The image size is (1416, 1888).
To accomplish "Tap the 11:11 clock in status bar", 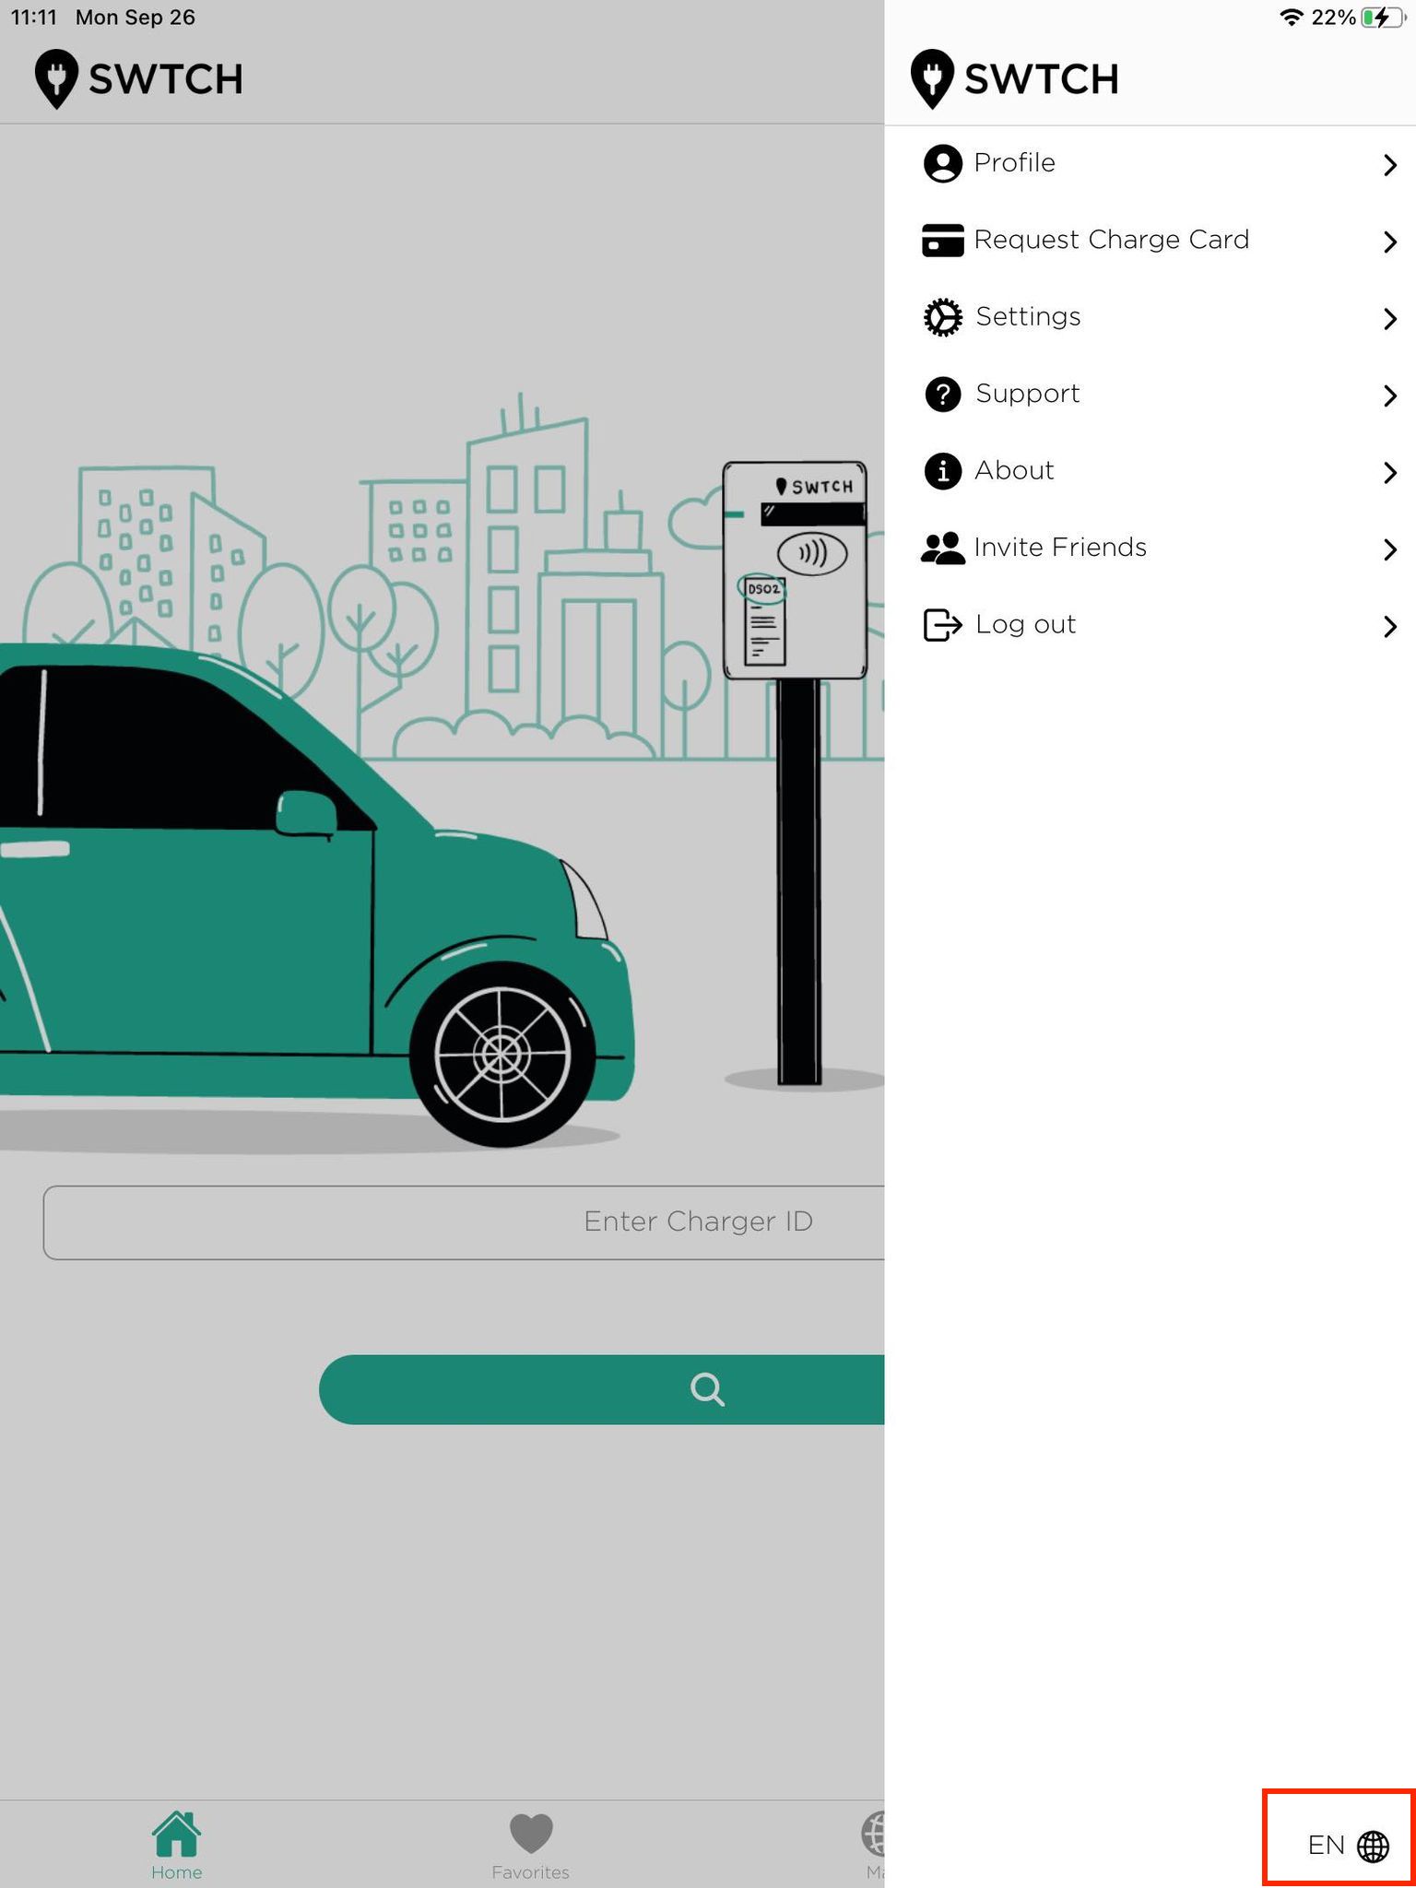I will pos(34,18).
